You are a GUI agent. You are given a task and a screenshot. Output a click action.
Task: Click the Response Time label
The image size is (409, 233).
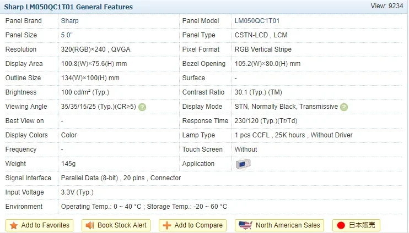click(x=205, y=121)
